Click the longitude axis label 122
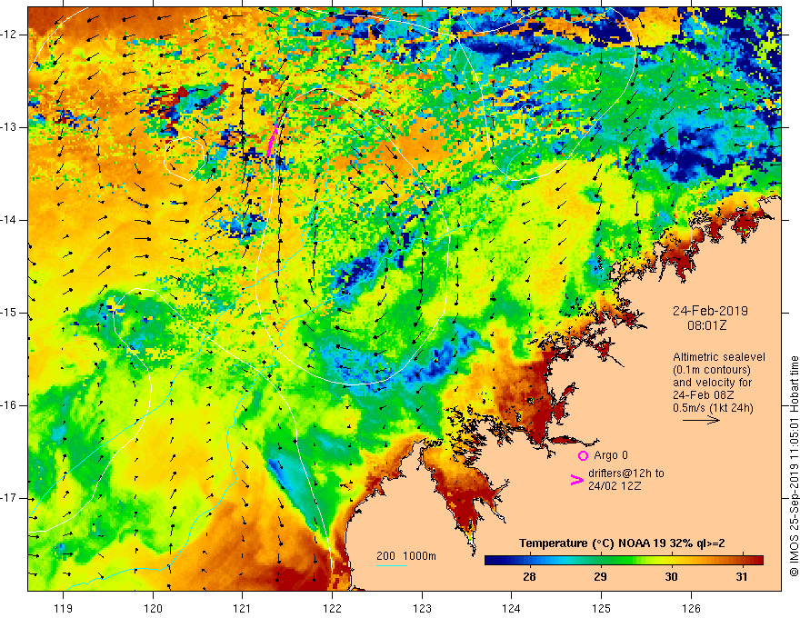This screenshot has width=800, height=618. (x=332, y=608)
